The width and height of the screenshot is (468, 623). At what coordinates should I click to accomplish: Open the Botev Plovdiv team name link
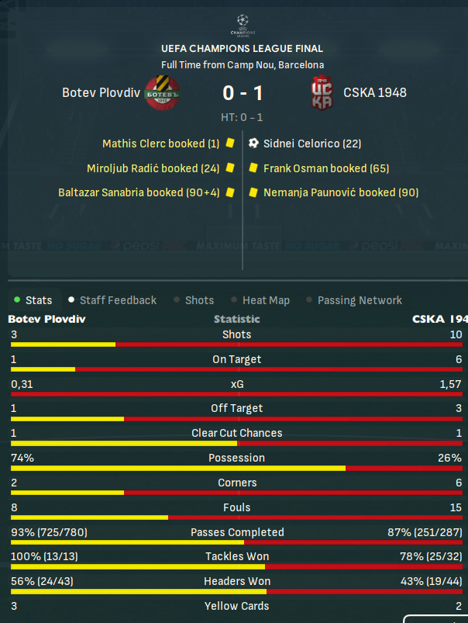click(x=101, y=92)
